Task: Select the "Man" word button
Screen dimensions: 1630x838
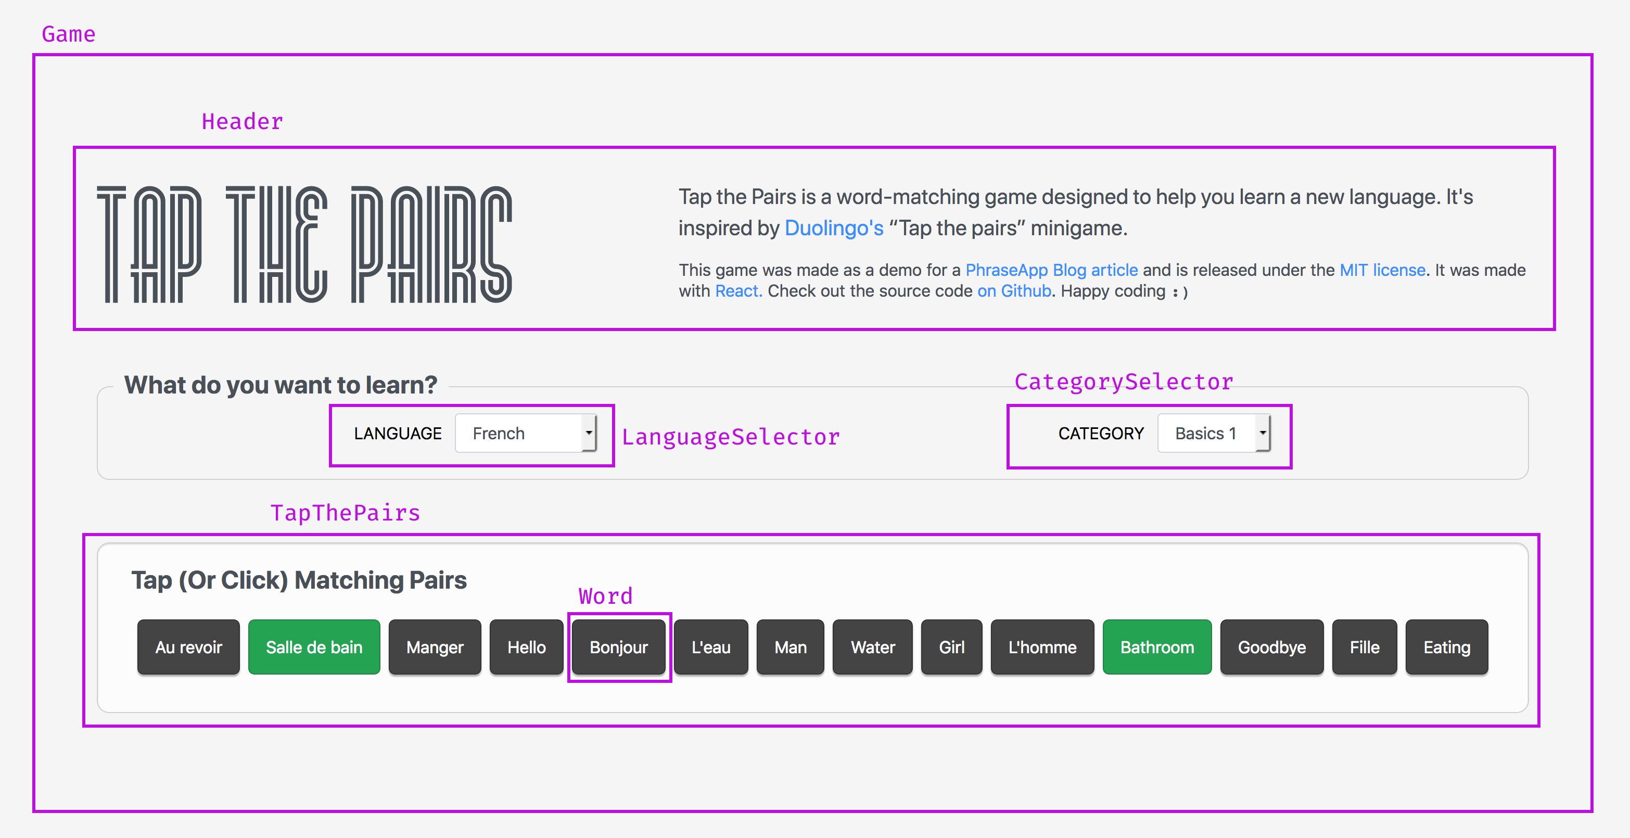Action: 791,647
